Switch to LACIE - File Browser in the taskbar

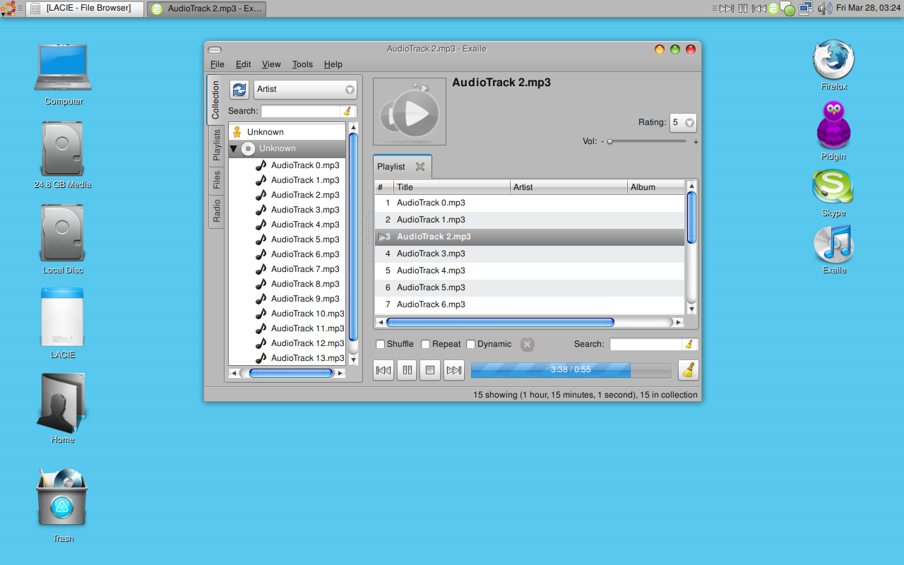click(86, 8)
